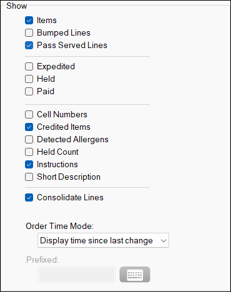Open the on-screen keyboard for Prefixed

pyautogui.click(x=135, y=275)
